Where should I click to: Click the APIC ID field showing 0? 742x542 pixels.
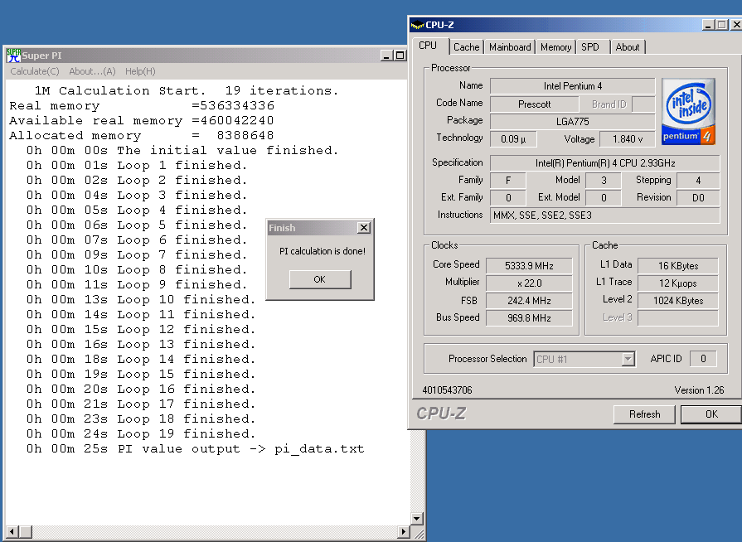coord(703,359)
